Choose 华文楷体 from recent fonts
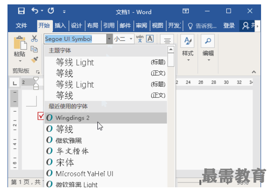Screen dimensions: 269x193 pyautogui.click(x=106, y=151)
